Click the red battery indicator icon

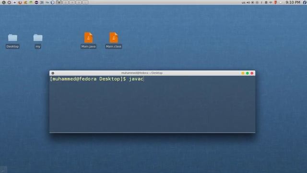tap(275, 2)
